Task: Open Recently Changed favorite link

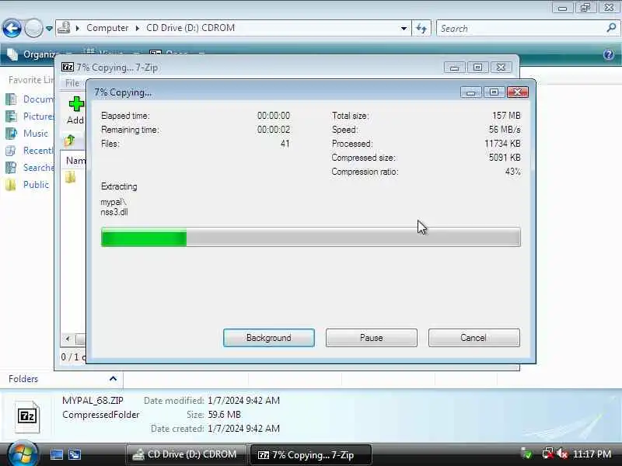Action: [x=30, y=151]
